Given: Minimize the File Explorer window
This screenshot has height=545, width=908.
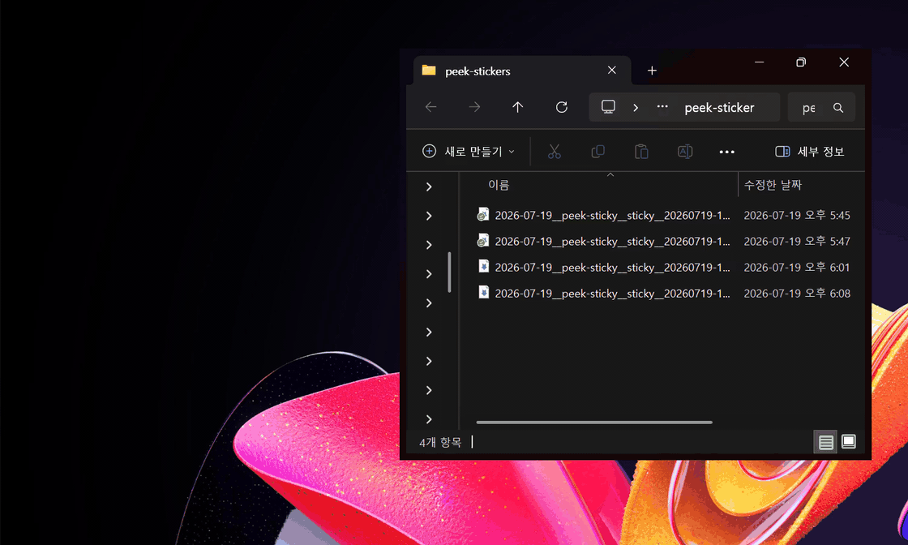Looking at the screenshot, I should (759, 62).
